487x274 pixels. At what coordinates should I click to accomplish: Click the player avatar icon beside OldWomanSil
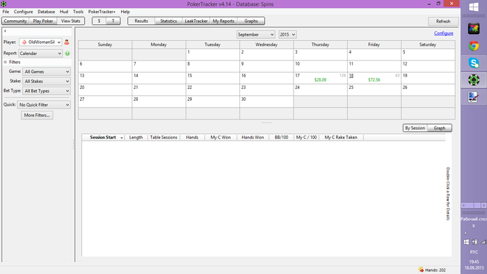67,42
